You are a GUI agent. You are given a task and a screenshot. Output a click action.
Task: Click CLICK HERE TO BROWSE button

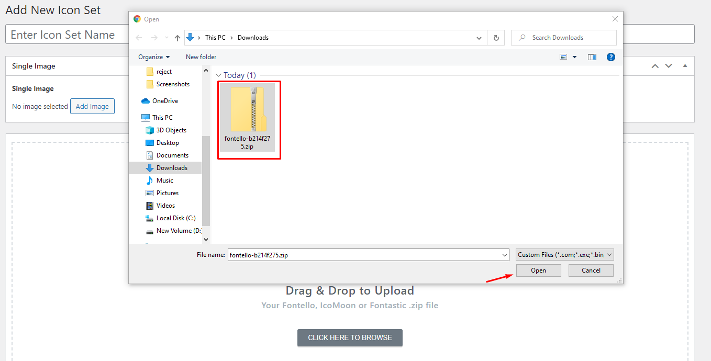[350, 337]
